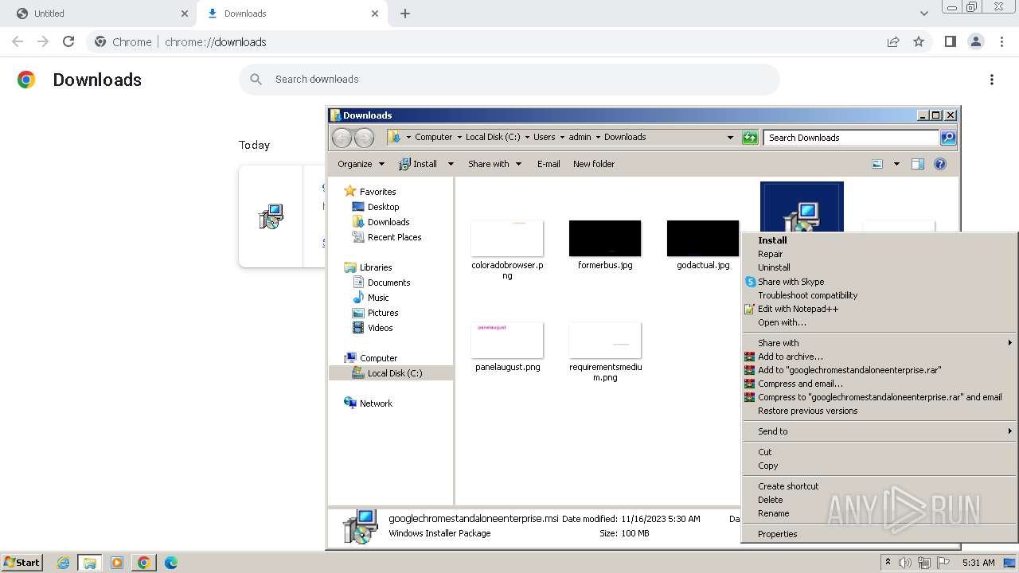Image resolution: width=1019 pixels, height=573 pixels.
Task: Close the Untitled tab
Action: point(184,14)
